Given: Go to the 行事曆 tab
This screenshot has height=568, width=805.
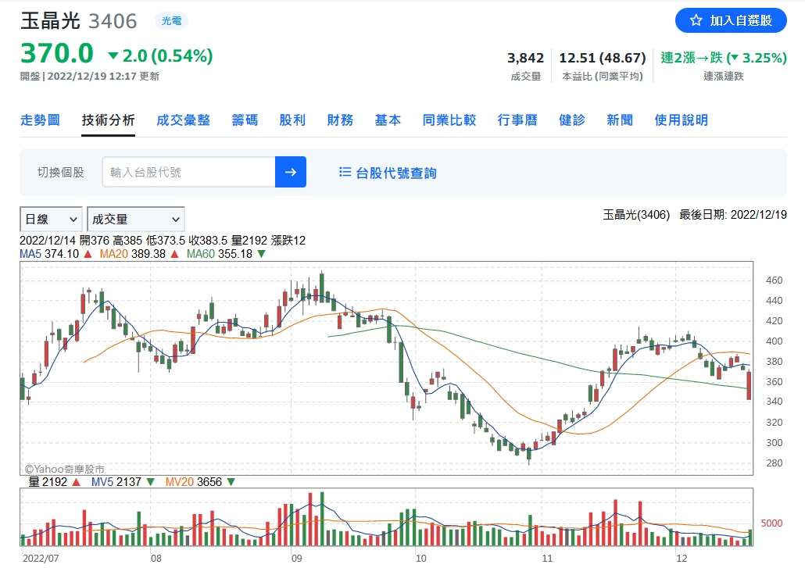Looking at the screenshot, I should click(517, 120).
